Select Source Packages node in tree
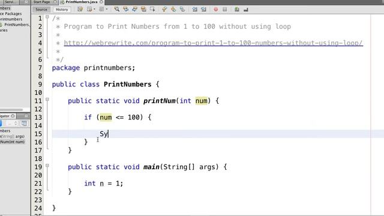This screenshot has width=384, height=216. tap(11, 14)
